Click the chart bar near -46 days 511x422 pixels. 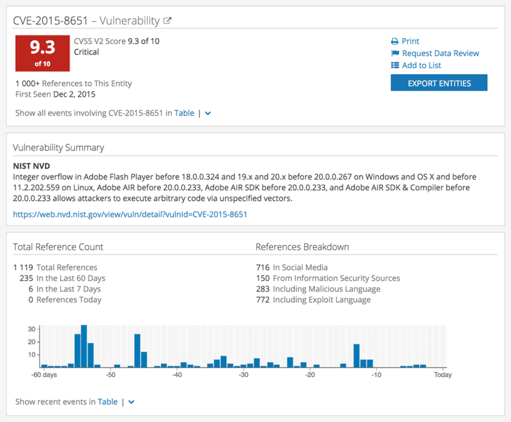137,351
